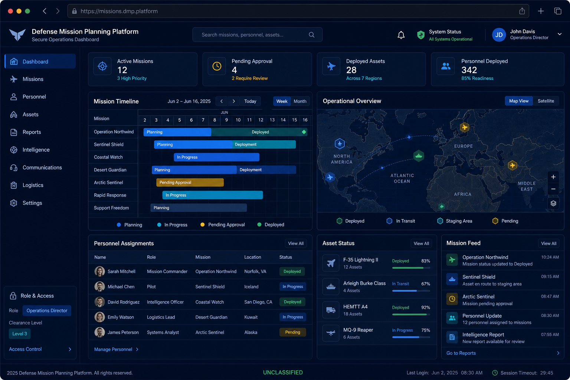Image resolution: width=570 pixels, height=380 pixels.
Task: Click the Role & Access lock icon
Action: click(x=13, y=296)
